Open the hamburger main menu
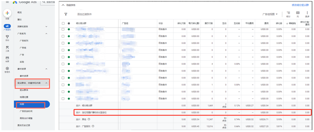 click(7, 2)
